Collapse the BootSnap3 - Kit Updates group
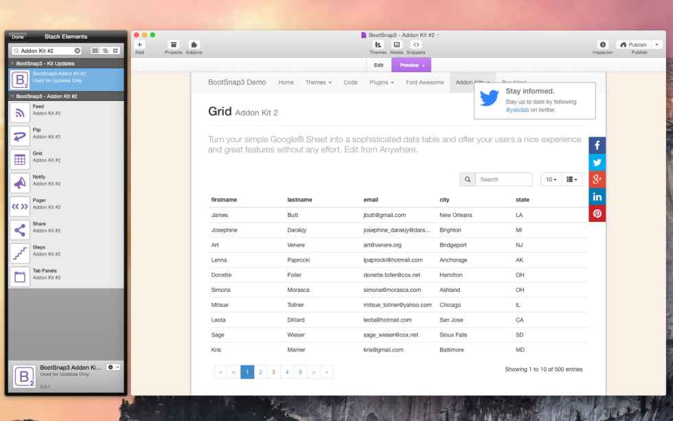The width and height of the screenshot is (673, 421). [x=12, y=63]
